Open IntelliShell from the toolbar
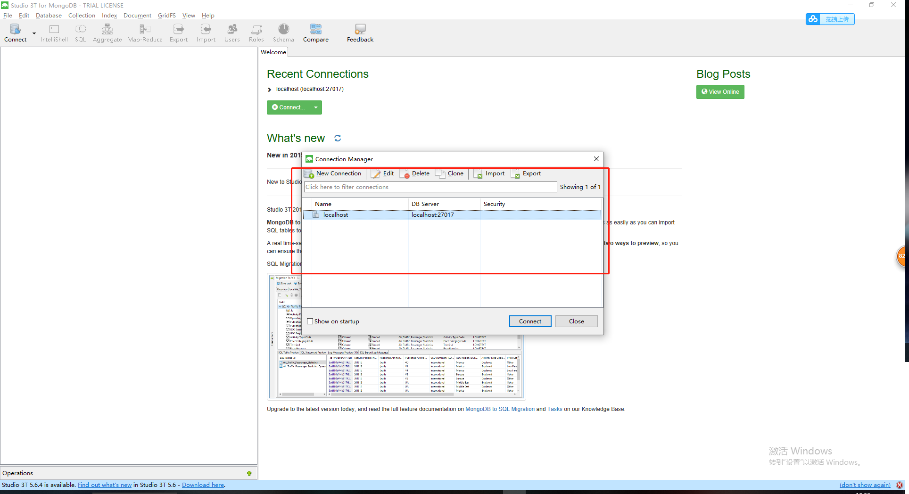This screenshot has height=494, width=909. click(x=54, y=33)
